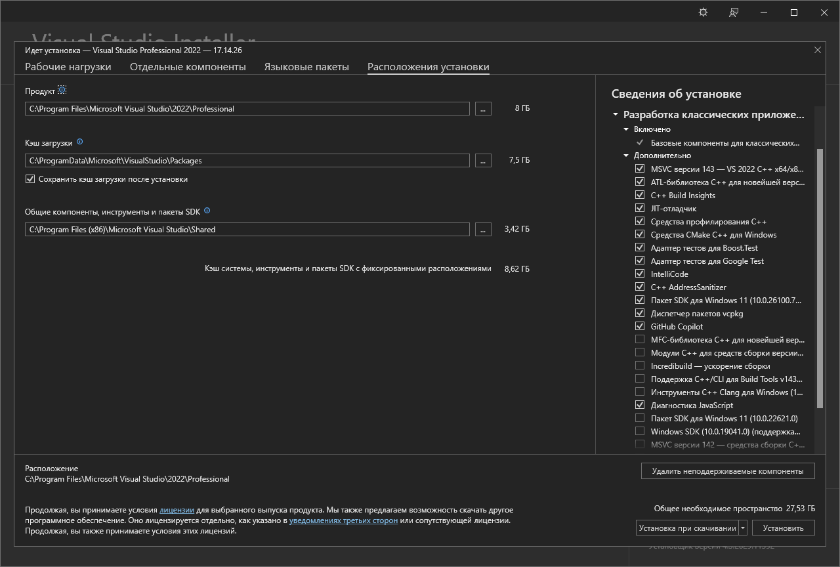Click the info icon near shared SDK components label
This screenshot has width=840, height=567.
207,210
